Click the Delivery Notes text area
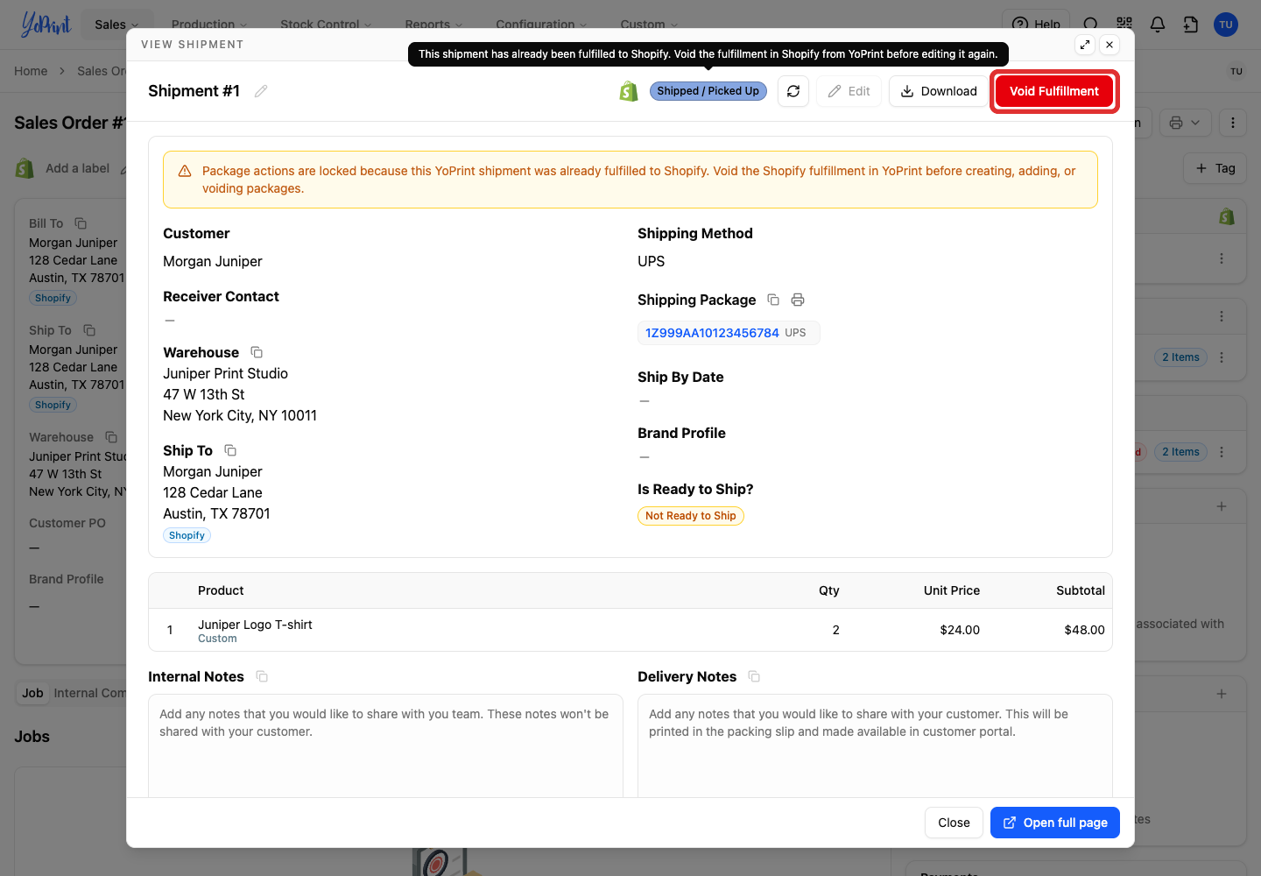The width and height of the screenshot is (1261, 876). 875,745
